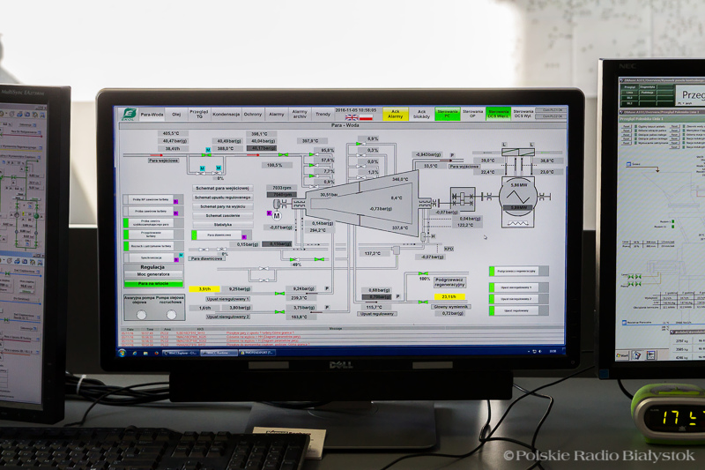Click the yellow Ack Alarmy button
This screenshot has height=470, width=705.
[396, 113]
